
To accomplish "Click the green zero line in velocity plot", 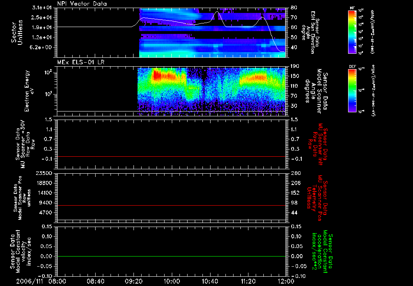I will (x=171, y=256).
